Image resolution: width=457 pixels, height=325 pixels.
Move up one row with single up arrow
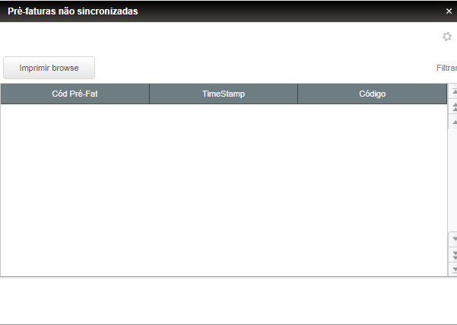pos(453,122)
